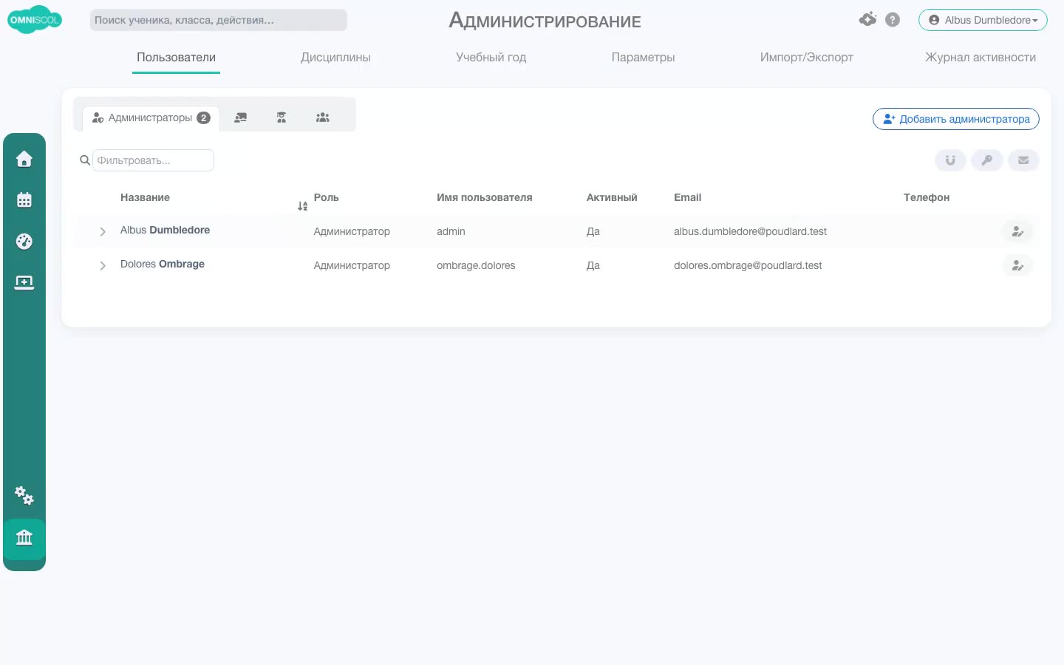Click the username admin cell
Viewport: 1064px width, 665px height.
click(451, 231)
